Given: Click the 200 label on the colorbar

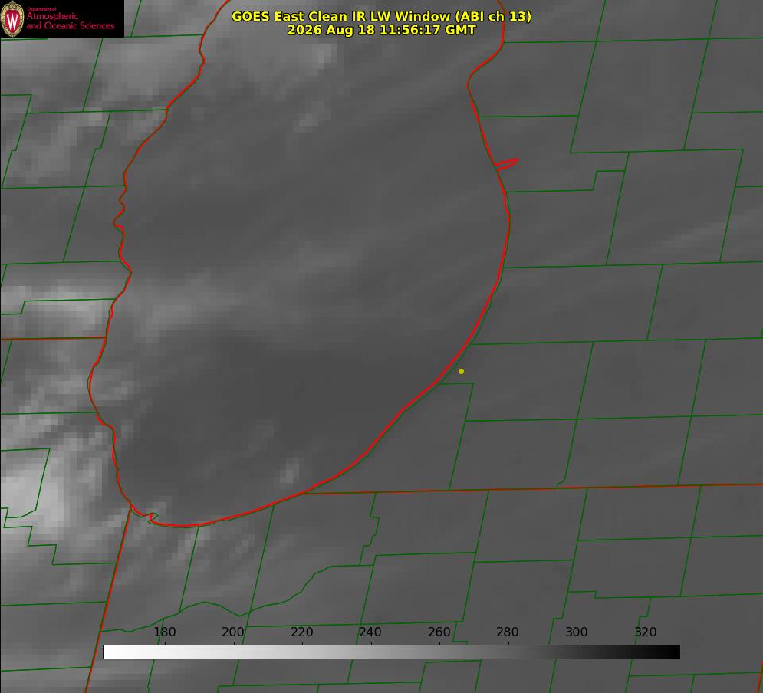Looking at the screenshot, I should [x=233, y=632].
